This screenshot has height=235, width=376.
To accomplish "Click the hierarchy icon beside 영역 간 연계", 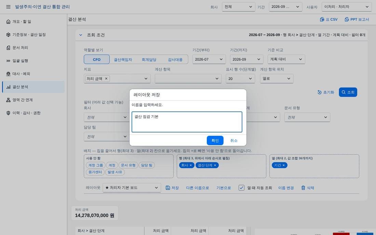I will point(8,100).
